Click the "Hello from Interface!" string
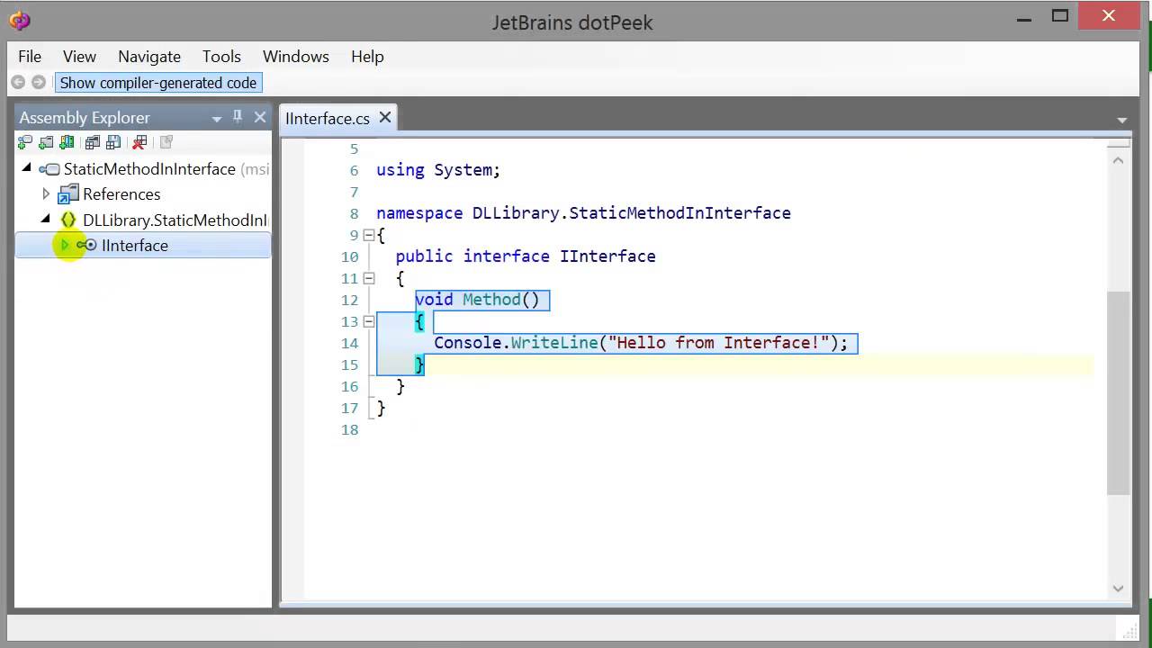Viewport: 1152px width, 648px height. click(718, 343)
